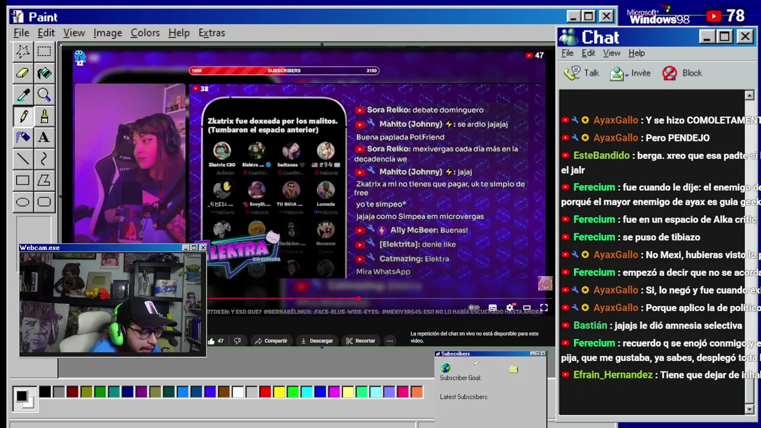Viewport: 761px width, 428px height.
Task: Click the 'Latest Subscribers:' label
Action: tap(464, 397)
